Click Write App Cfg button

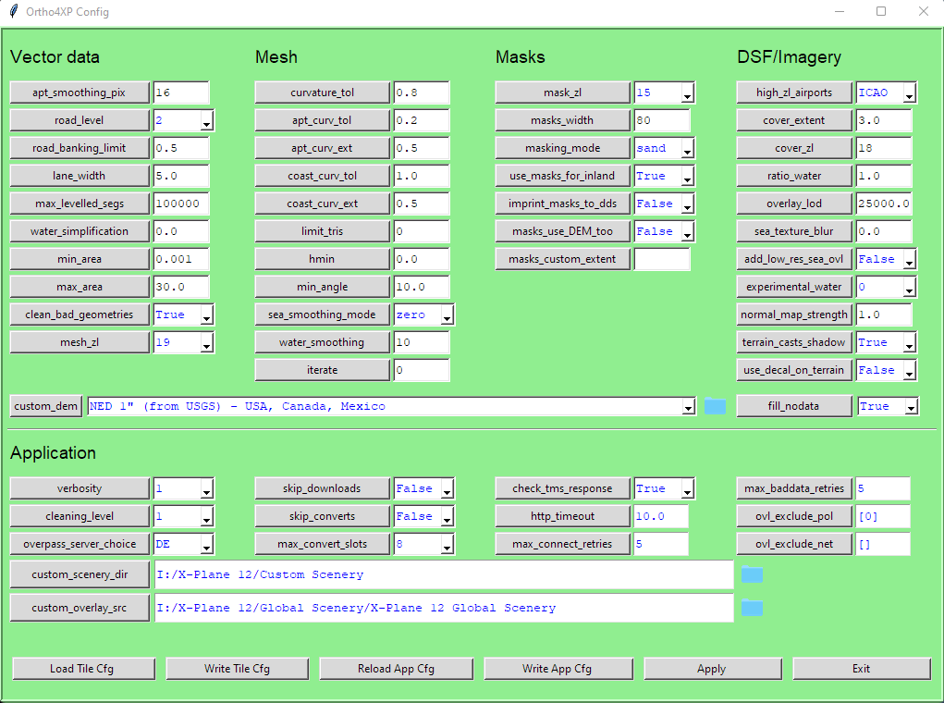[558, 669]
